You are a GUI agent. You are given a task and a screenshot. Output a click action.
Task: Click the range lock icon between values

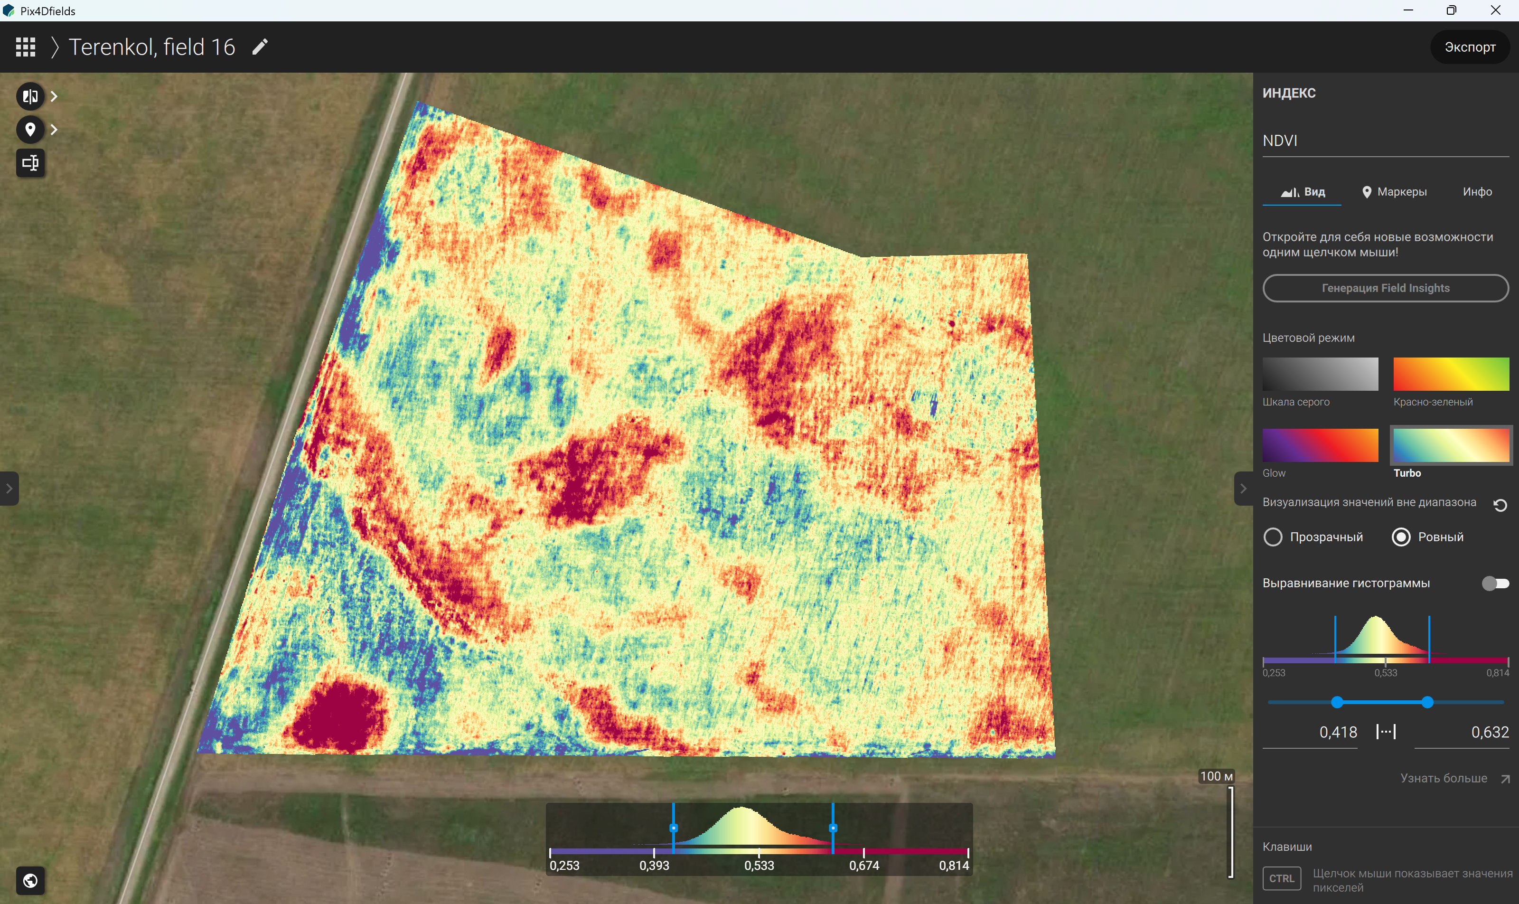[1386, 732]
